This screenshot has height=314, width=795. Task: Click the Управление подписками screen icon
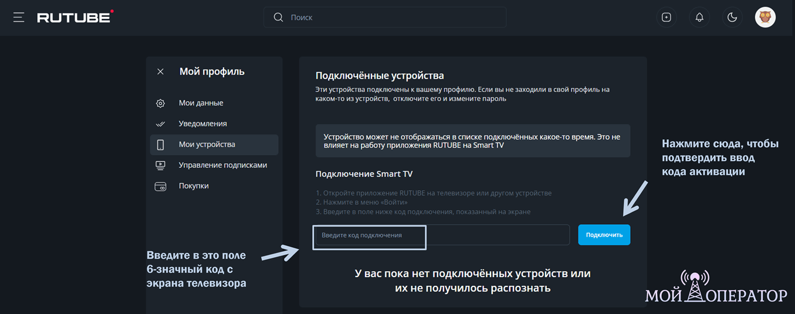tap(160, 166)
